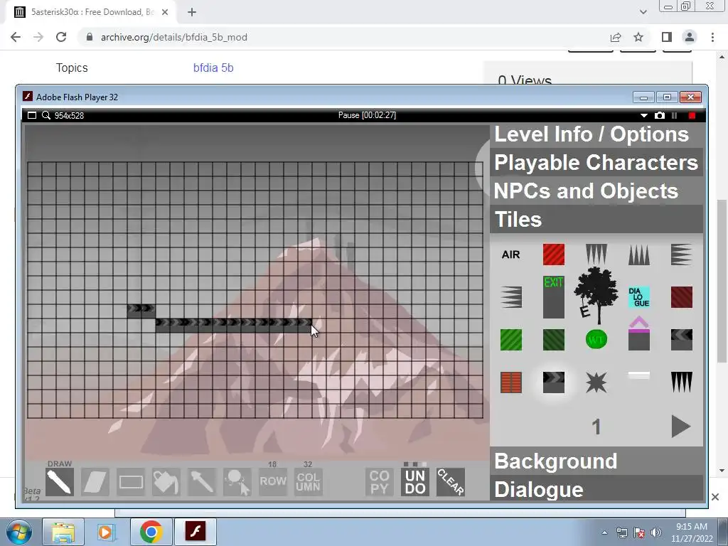The width and height of the screenshot is (728, 546).
Task: Open the Chrome side panel
Action: (667, 37)
